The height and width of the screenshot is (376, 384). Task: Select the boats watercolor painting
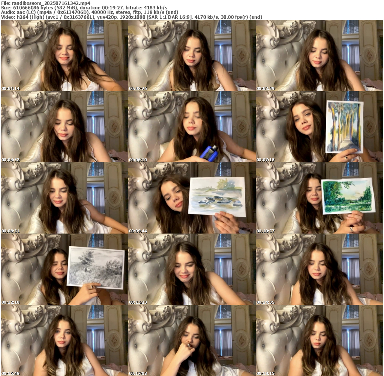[x=217, y=197]
